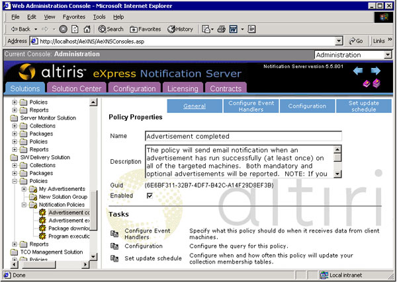Click the Search toolbar button
This screenshot has width=397, height=282.
tap(111, 29)
